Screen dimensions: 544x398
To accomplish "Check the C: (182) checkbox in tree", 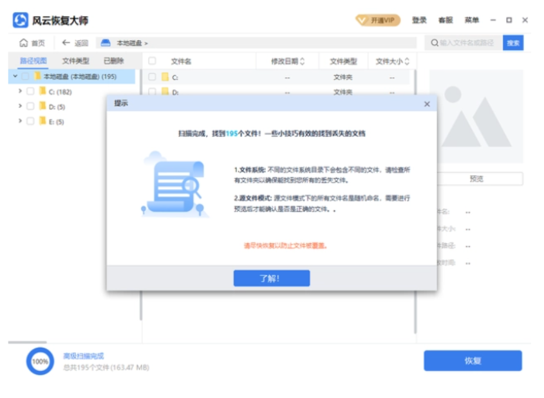I will point(30,91).
